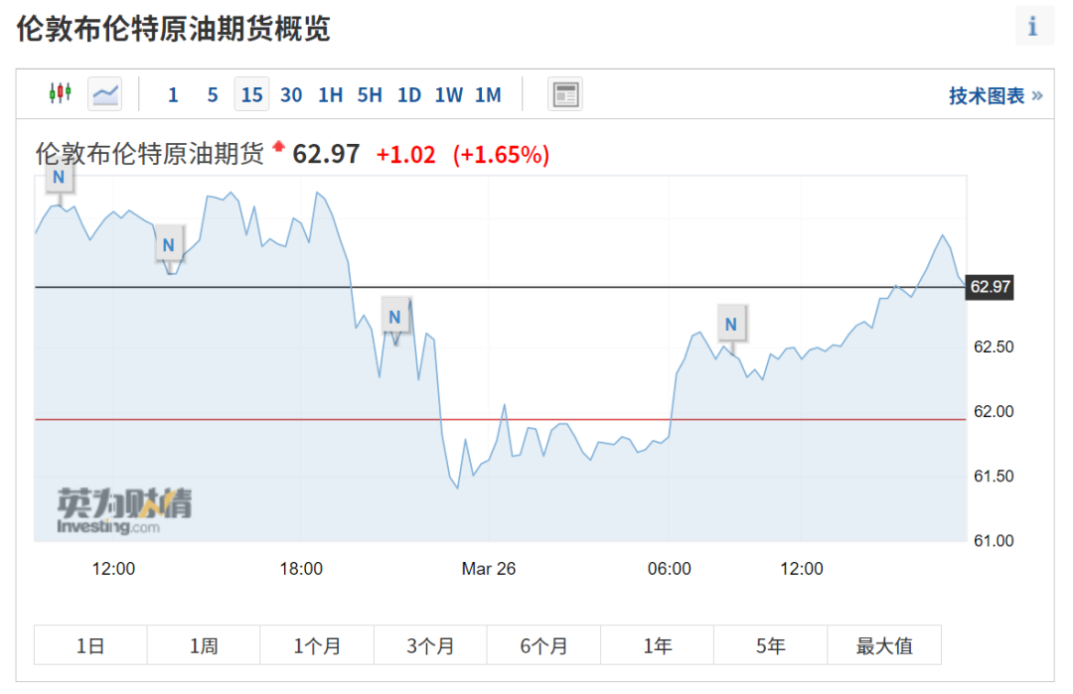Choose the 1日 time range tab
Image resolution: width=1073 pixels, height=694 pixels.
click(90, 644)
